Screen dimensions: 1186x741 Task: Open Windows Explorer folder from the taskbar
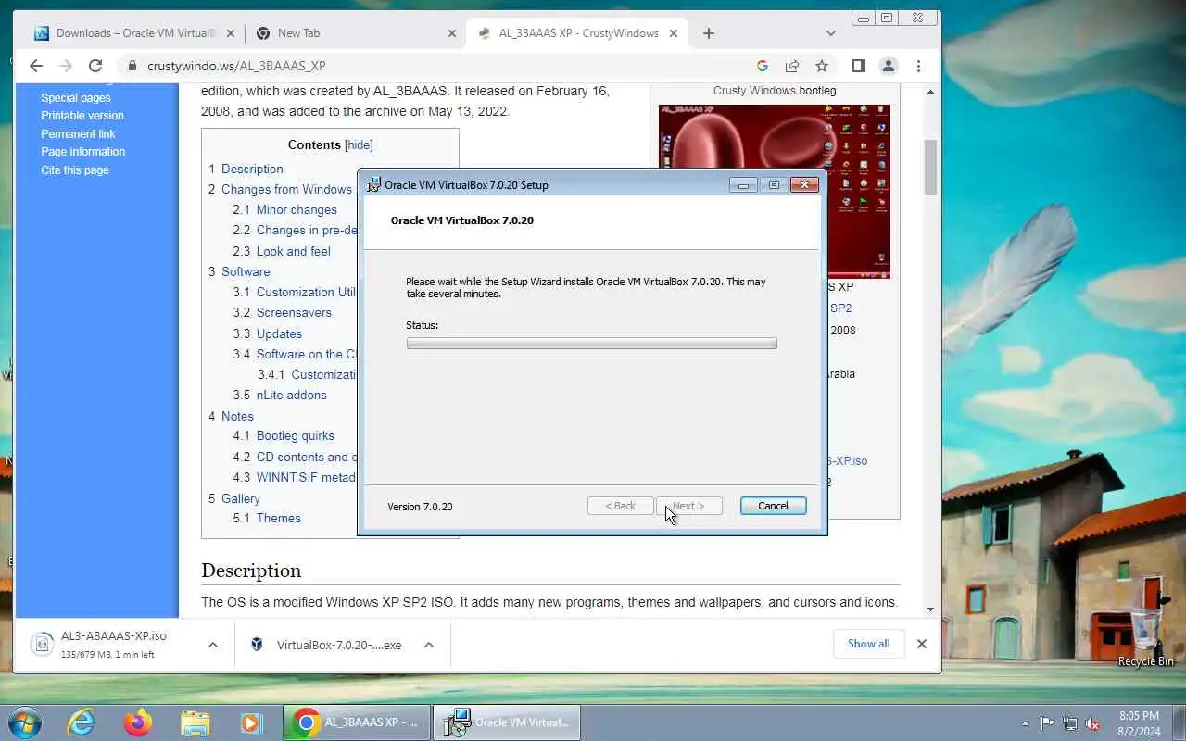click(195, 722)
